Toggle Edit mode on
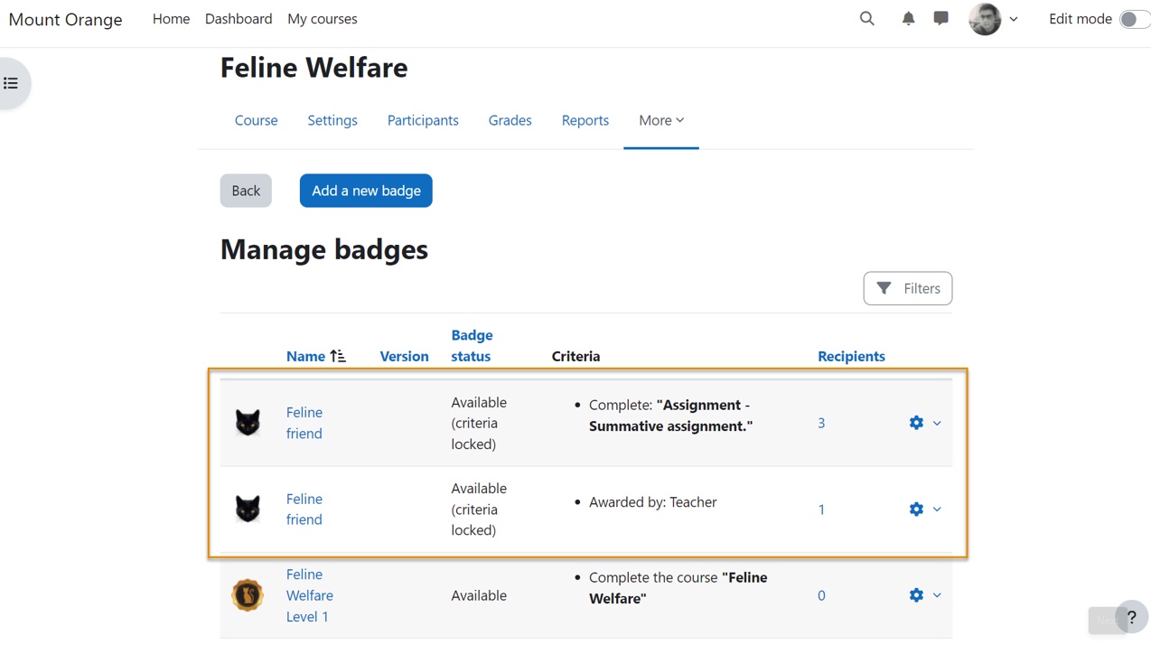Viewport: 1151px width, 645px height. [x=1134, y=18]
